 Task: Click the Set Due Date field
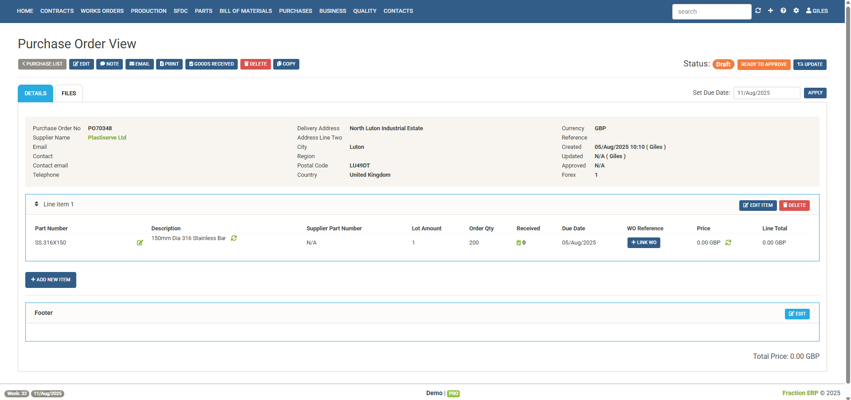click(x=766, y=93)
